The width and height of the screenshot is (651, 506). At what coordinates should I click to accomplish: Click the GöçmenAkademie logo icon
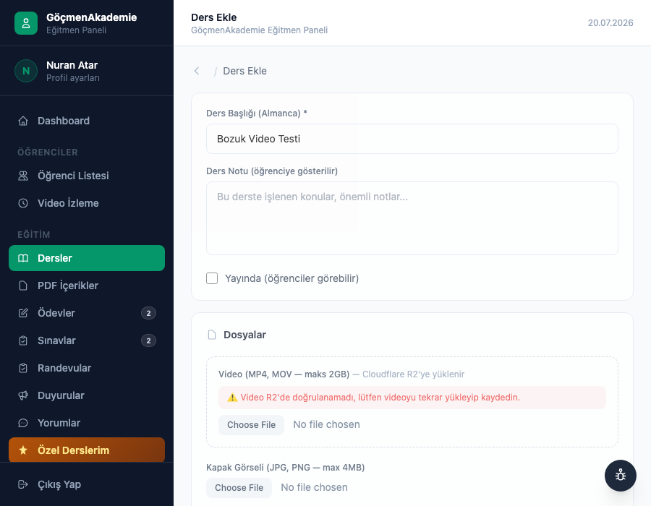(x=26, y=23)
